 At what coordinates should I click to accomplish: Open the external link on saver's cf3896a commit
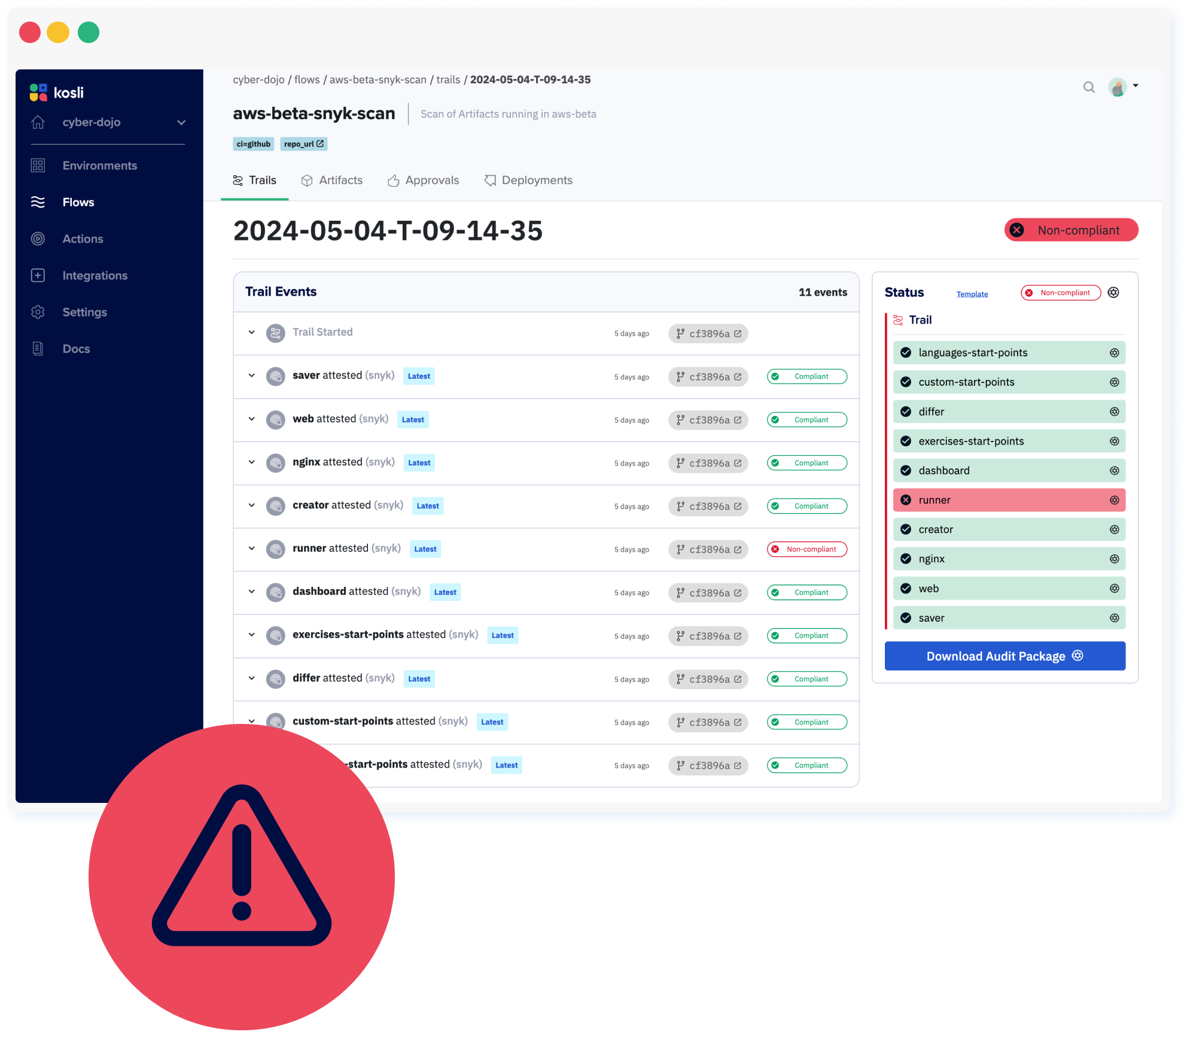tap(738, 376)
